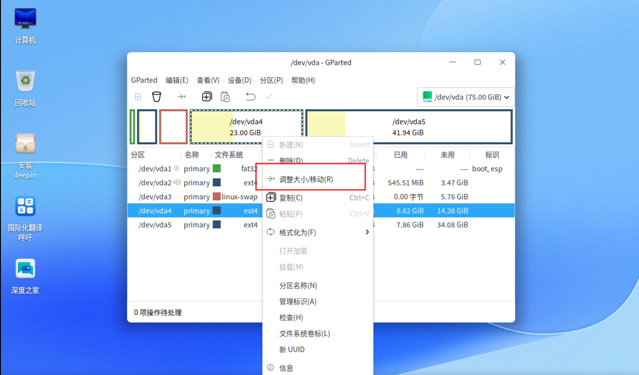Choose 管理标识(A) in context menu
This screenshot has width=639, height=375.
point(318,302)
